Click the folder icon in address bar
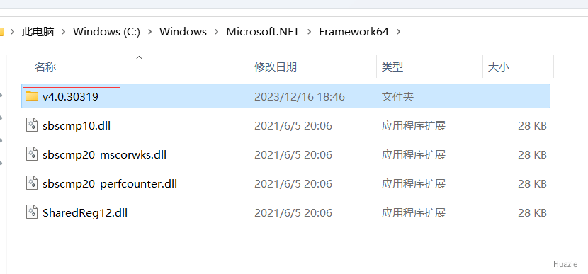Viewport: 588px width, 274px height. click(1, 32)
